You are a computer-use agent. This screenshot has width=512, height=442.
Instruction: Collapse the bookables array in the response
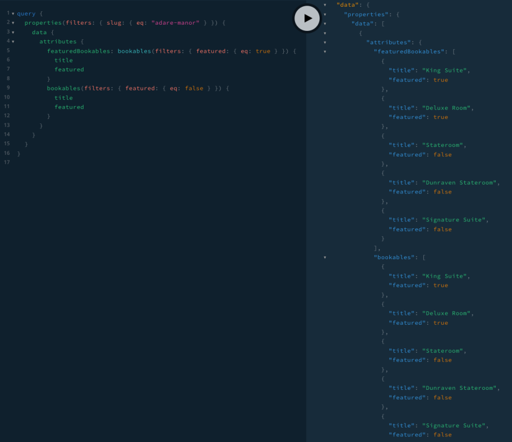pos(325,257)
